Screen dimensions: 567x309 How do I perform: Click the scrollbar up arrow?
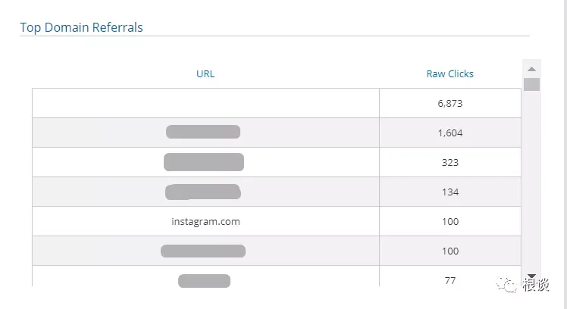click(531, 69)
